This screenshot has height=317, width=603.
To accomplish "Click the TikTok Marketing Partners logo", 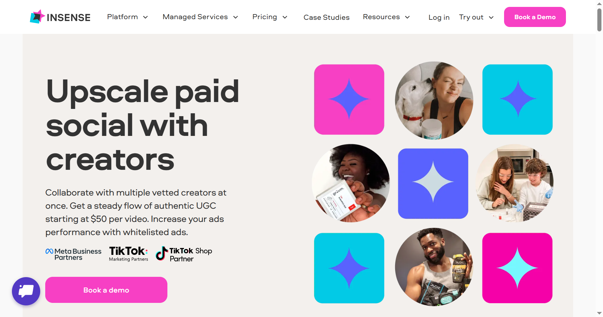I will tap(128, 254).
